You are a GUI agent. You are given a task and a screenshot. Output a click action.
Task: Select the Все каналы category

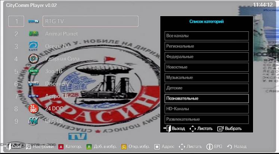click(207, 36)
